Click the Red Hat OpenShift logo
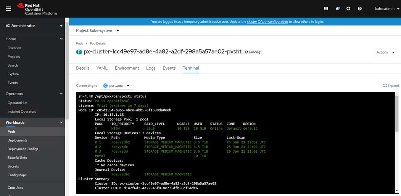Screen dimensions: 401x196 tap(37, 9)
